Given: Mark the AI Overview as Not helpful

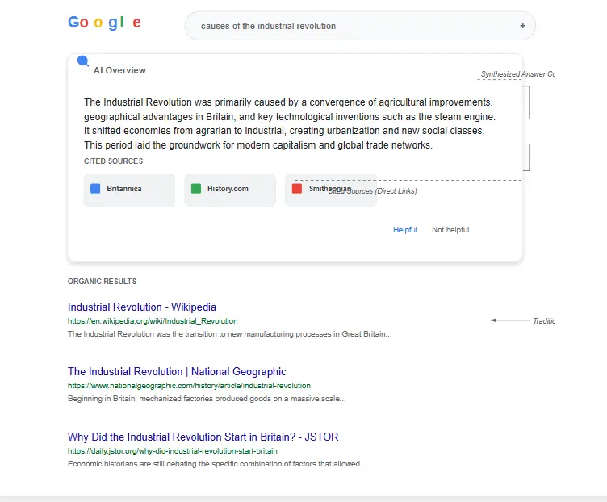Looking at the screenshot, I should (450, 230).
